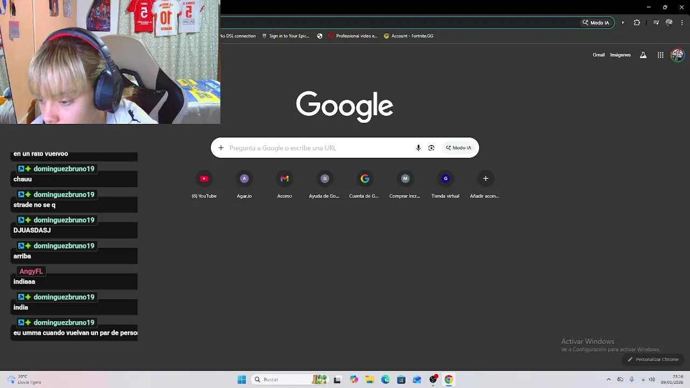
Task: Start voice search with the microphone icon
Action: [x=418, y=148]
